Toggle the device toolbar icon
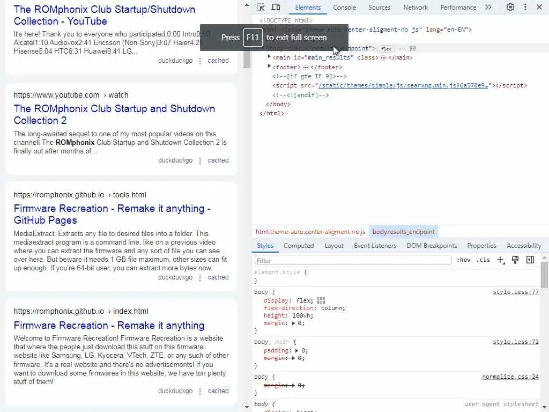This screenshot has width=549, height=412. tap(276, 7)
